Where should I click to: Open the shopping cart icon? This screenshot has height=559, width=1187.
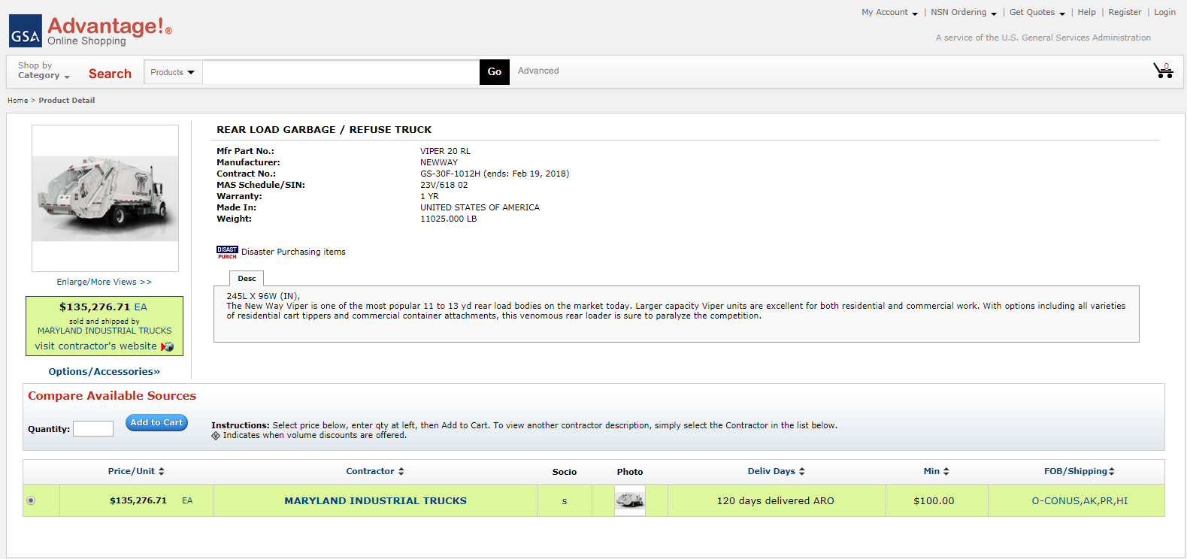click(x=1163, y=71)
